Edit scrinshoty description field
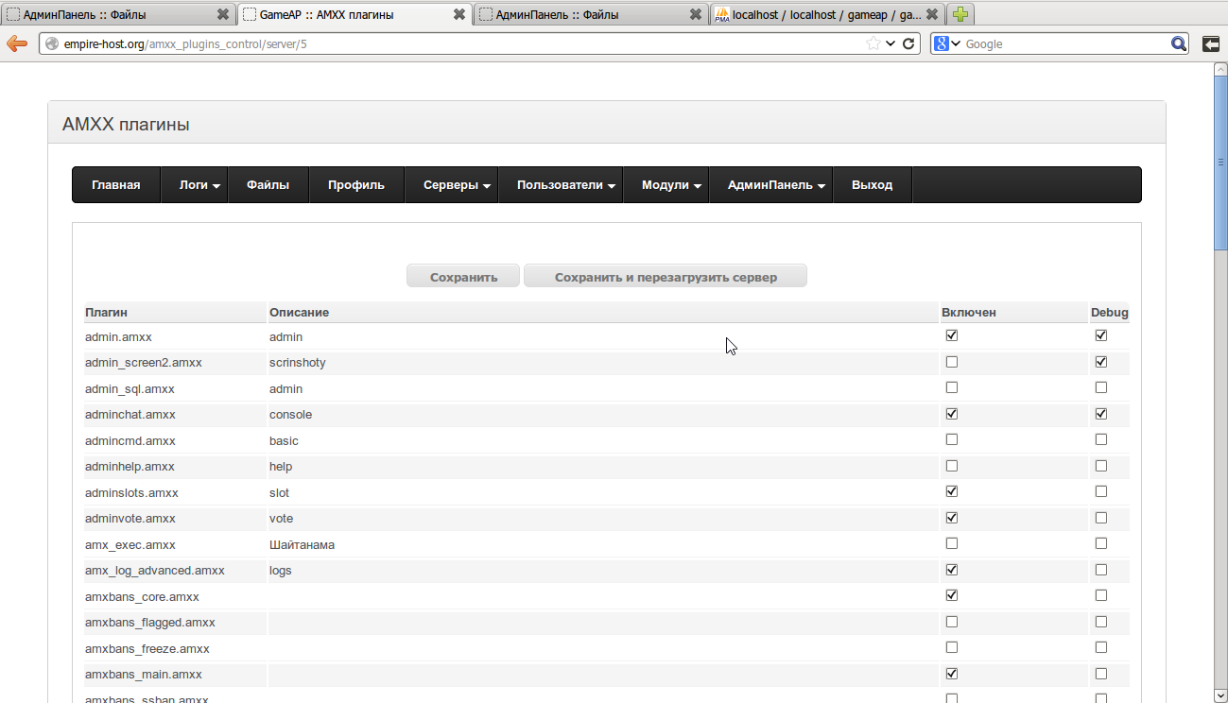1228x703 pixels. pyautogui.click(x=602, y=363)
